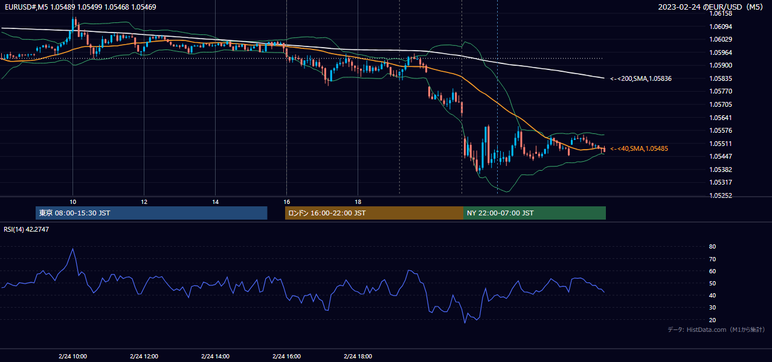Click the HistData.com data source credit

716,329
